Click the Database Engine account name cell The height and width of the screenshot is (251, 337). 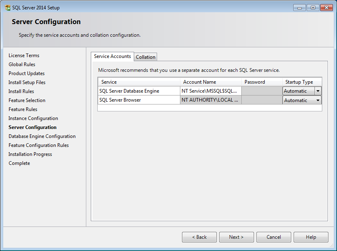click(211, 91)
